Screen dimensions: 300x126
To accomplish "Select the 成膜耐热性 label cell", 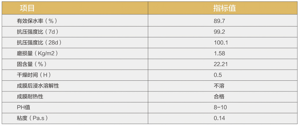I will click(x=30, y=97).
